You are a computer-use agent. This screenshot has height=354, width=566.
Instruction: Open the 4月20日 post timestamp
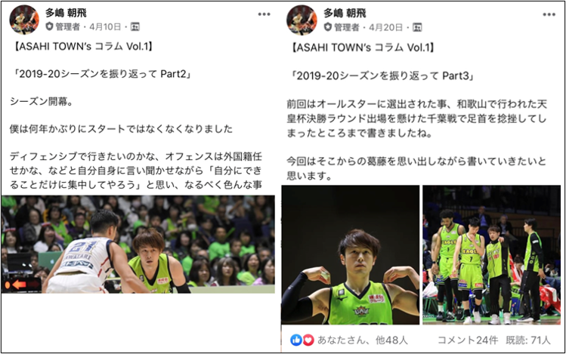point(386,27)
